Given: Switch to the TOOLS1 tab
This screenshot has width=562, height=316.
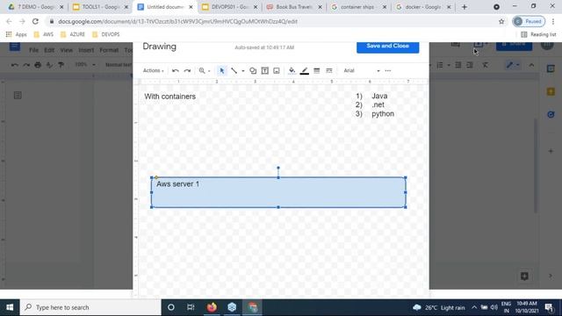Looking at the screenshot, I should click(x=100, y=7).
